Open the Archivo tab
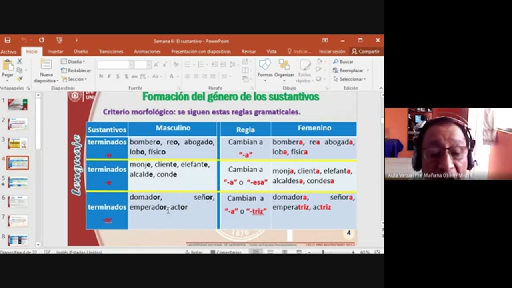This screenshot has width=512, height=288. pos(8,52)
